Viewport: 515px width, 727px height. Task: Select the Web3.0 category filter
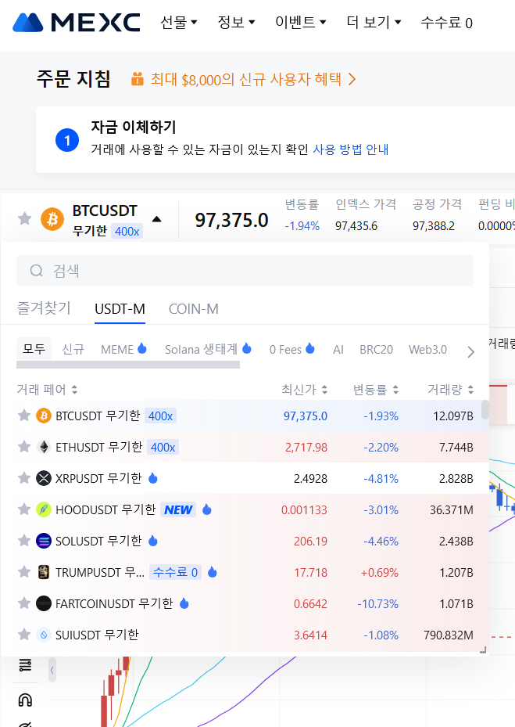[427, 349]
